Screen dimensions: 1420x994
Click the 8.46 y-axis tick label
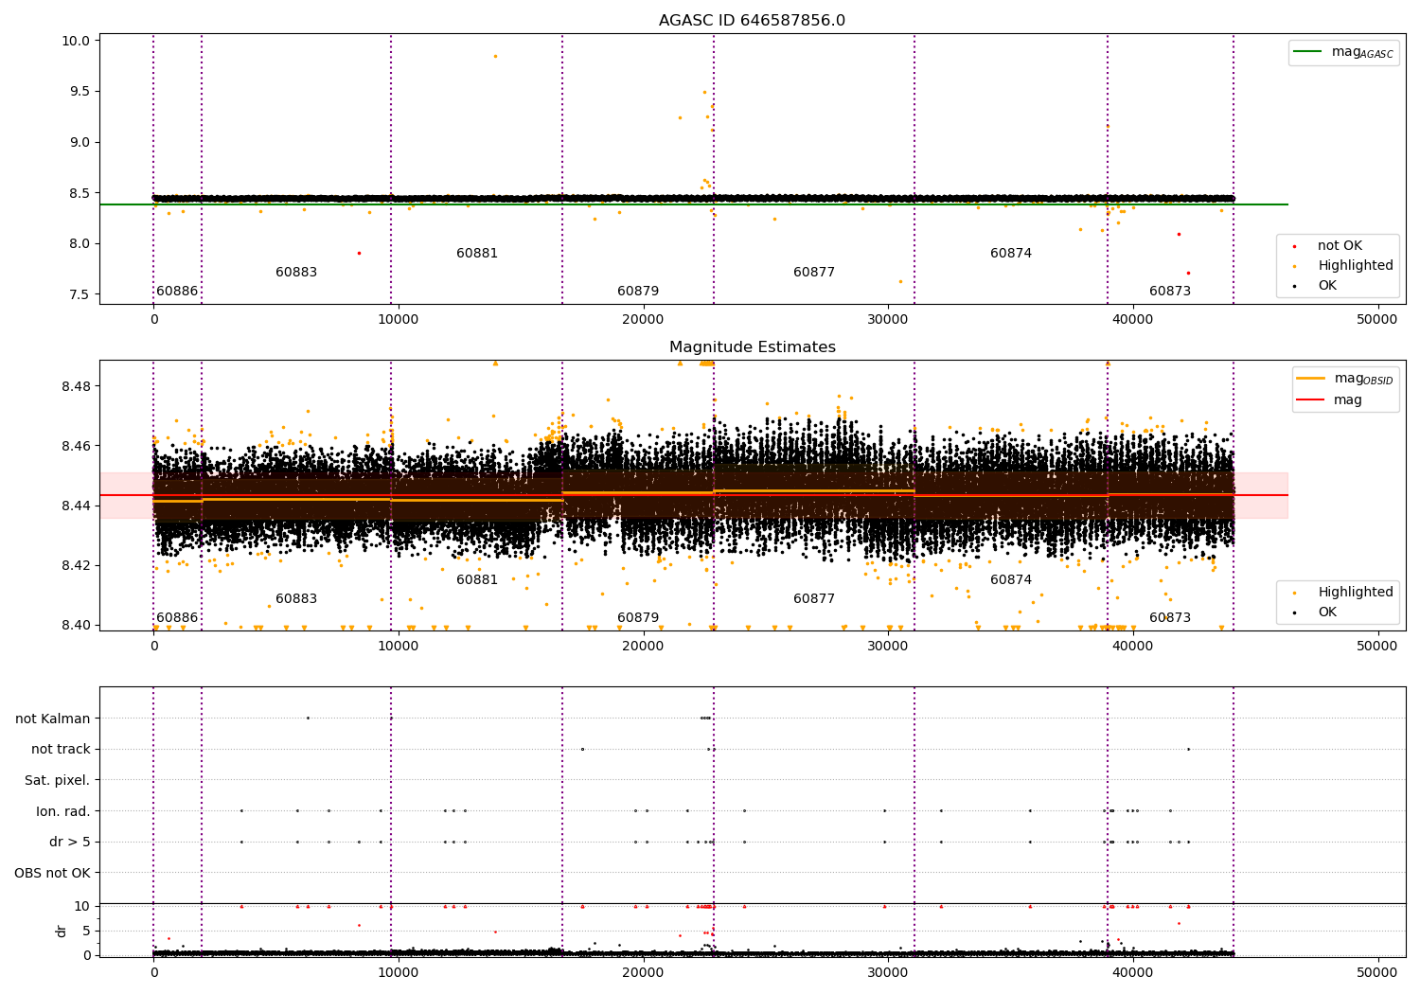point(76,446)
